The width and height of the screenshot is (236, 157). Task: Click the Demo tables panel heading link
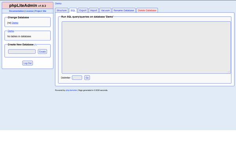11,31
